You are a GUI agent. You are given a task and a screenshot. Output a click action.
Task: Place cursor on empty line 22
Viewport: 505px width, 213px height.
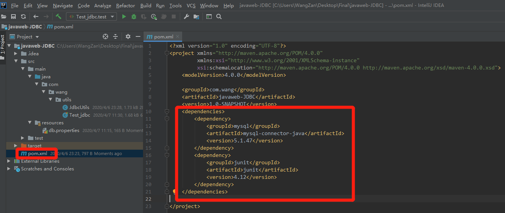[337, 199]
